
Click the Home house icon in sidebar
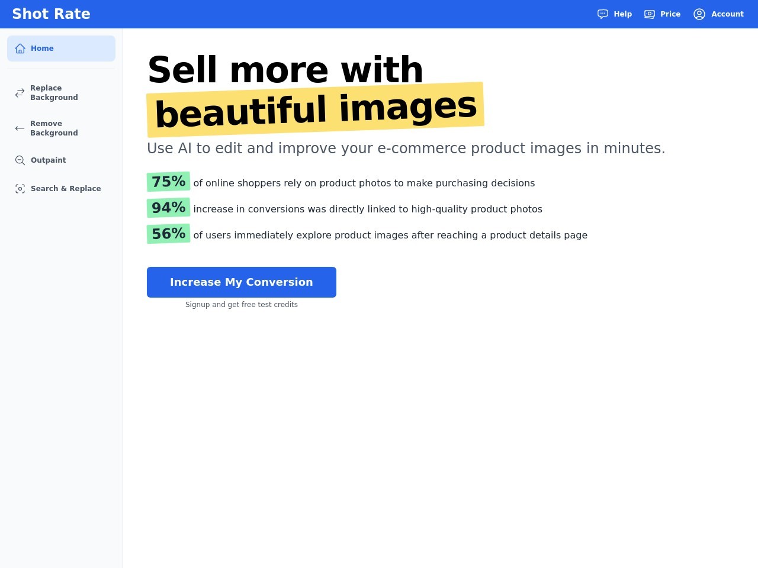pos(20,49)
